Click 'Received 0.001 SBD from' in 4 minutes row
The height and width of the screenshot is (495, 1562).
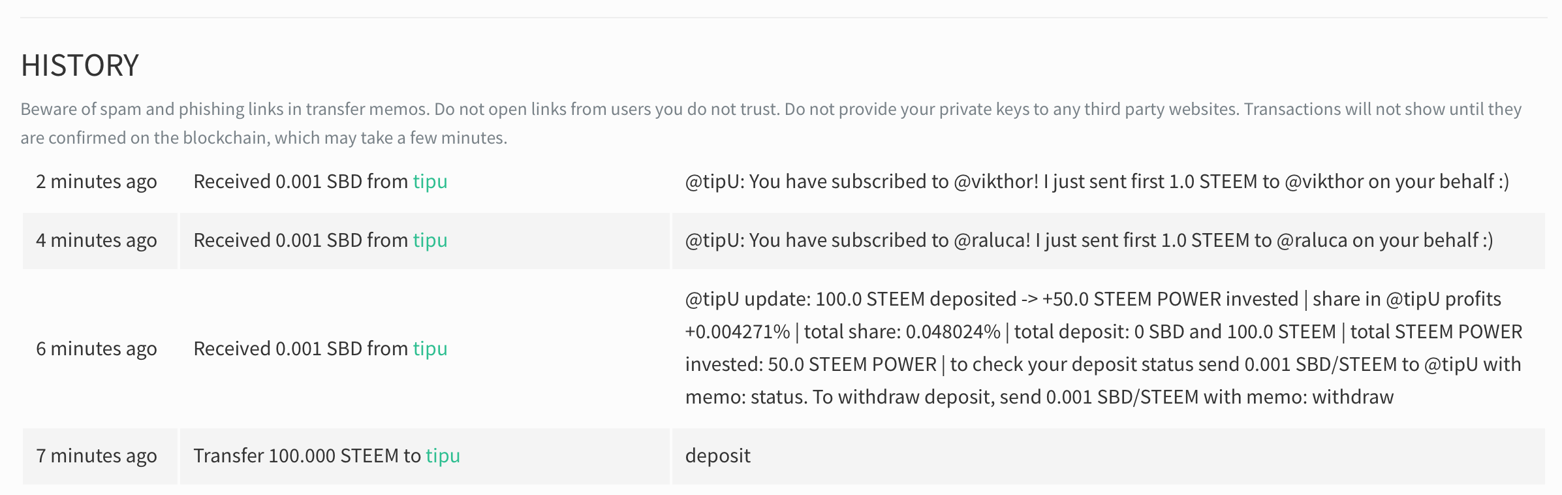301,240
